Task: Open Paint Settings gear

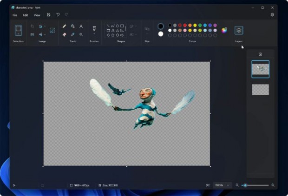Action: 272,15
